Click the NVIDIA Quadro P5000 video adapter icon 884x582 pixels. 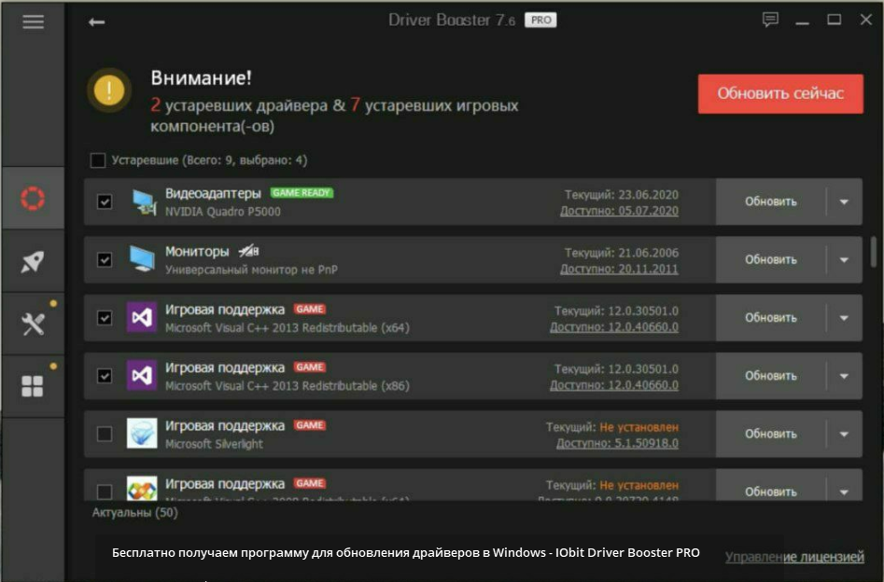143,201
